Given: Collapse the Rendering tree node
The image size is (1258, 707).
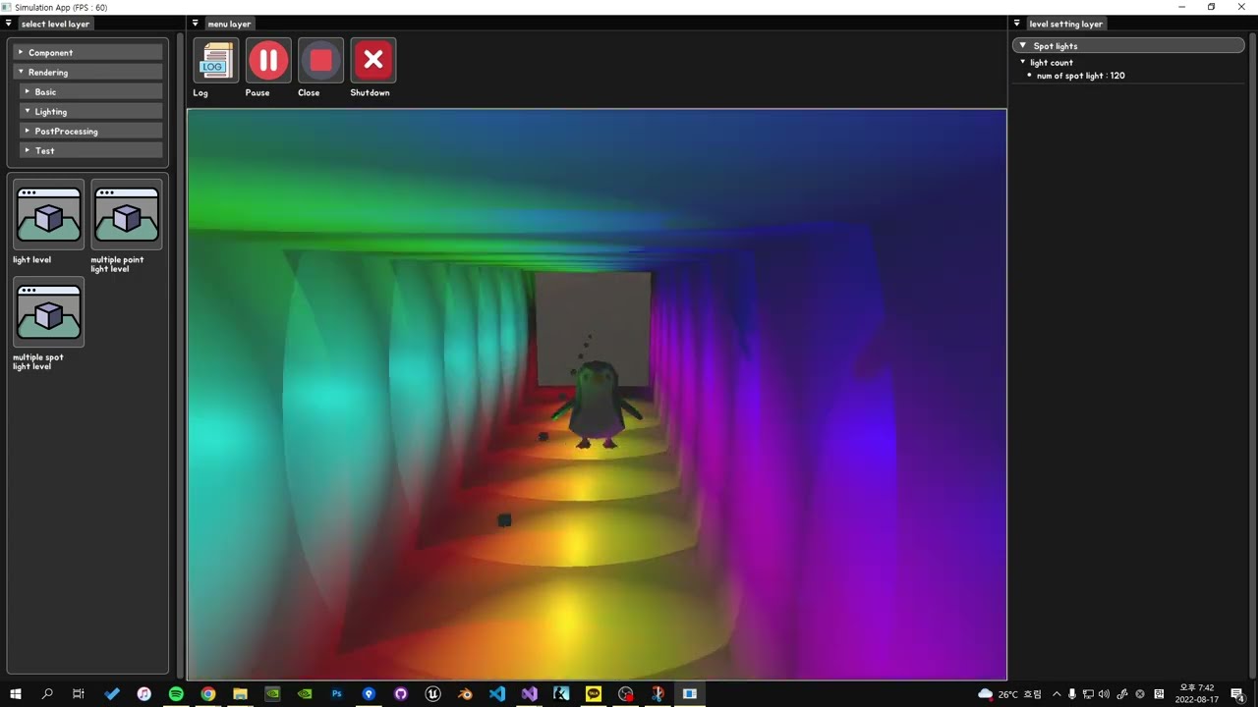Looking at the screenshot, I should click(x=87, y=72).
